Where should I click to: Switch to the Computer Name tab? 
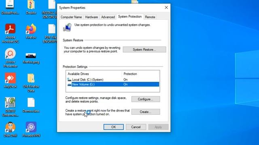pos(71,17)
